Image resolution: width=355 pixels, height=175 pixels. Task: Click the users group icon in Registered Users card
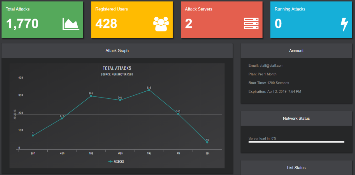(161, 24)
